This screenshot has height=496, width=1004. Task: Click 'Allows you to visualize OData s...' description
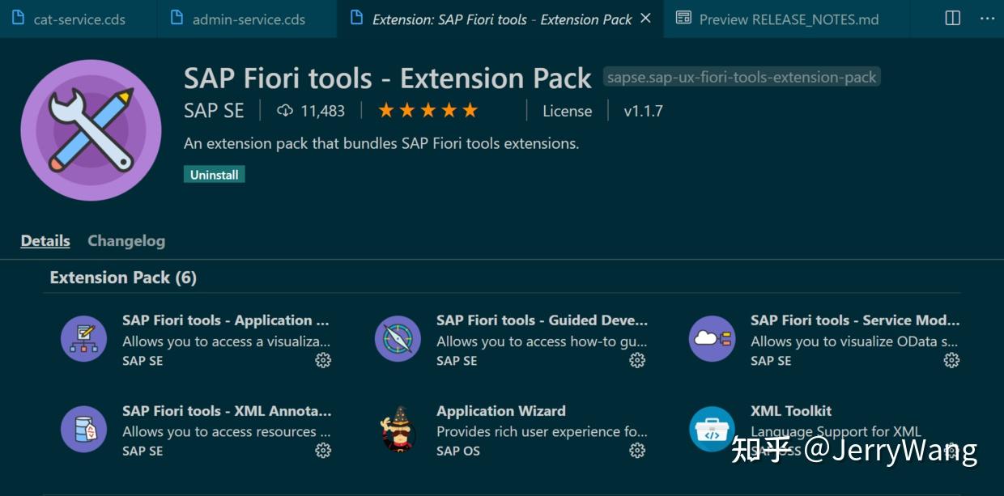click(x=854, y=341)
